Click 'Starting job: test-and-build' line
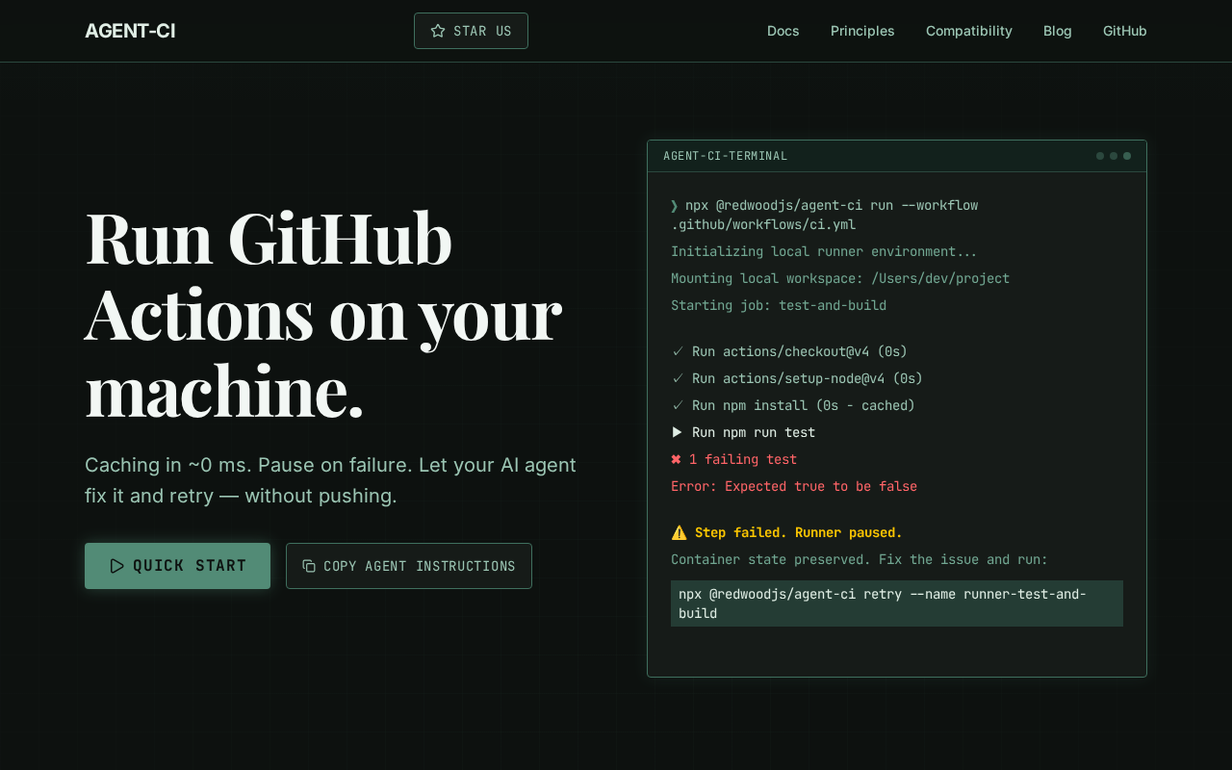 click(779, 305)
